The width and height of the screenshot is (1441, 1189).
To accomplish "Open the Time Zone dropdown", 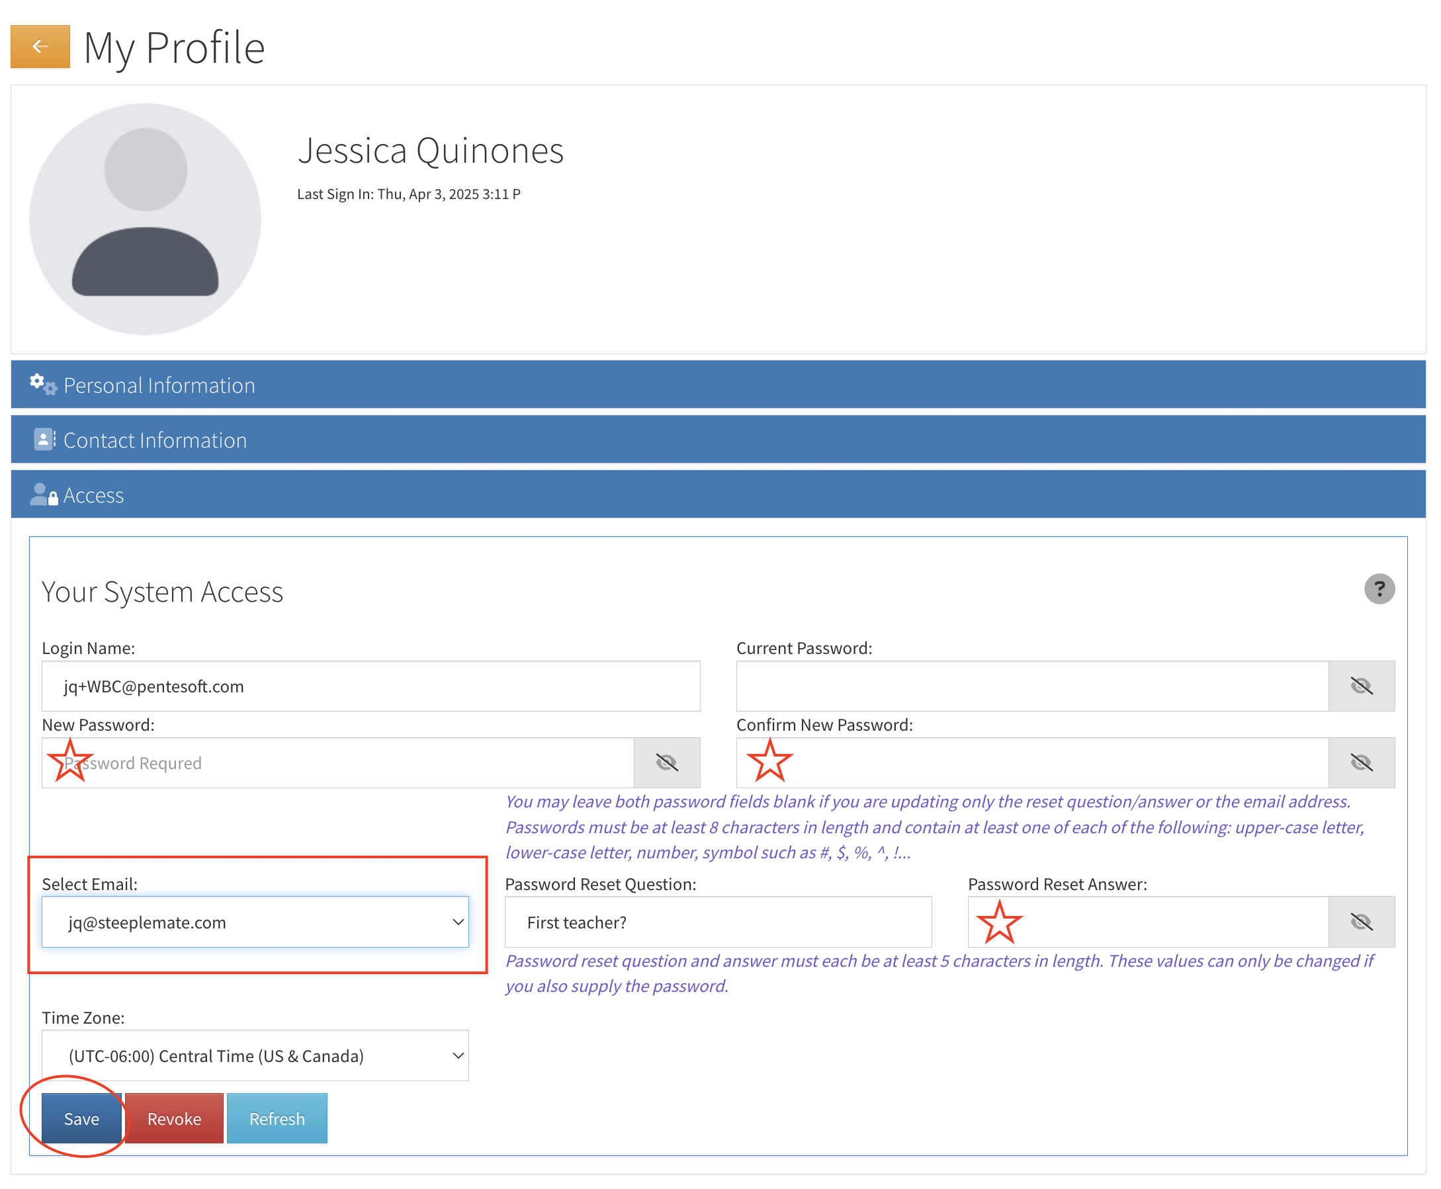I will point(255,1056).
